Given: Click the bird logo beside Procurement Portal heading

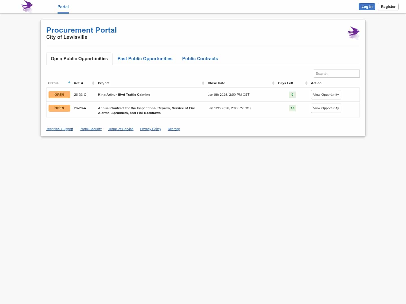Looking at the screenshot, I should click(353, 33).
